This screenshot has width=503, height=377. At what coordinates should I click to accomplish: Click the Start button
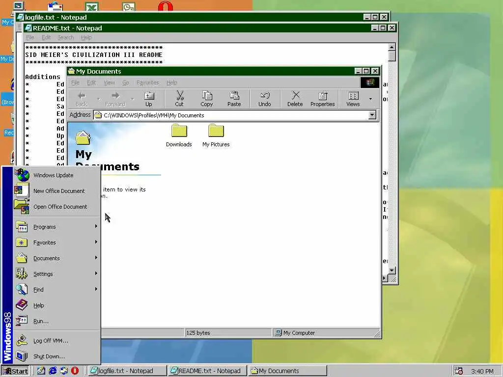pyautogui.click(x=15, y=371)
